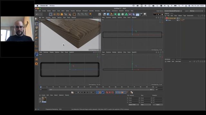Click the Coordinate System globe icon
Viewport: 206px width, 115px height.
click(x=90, y=14)
